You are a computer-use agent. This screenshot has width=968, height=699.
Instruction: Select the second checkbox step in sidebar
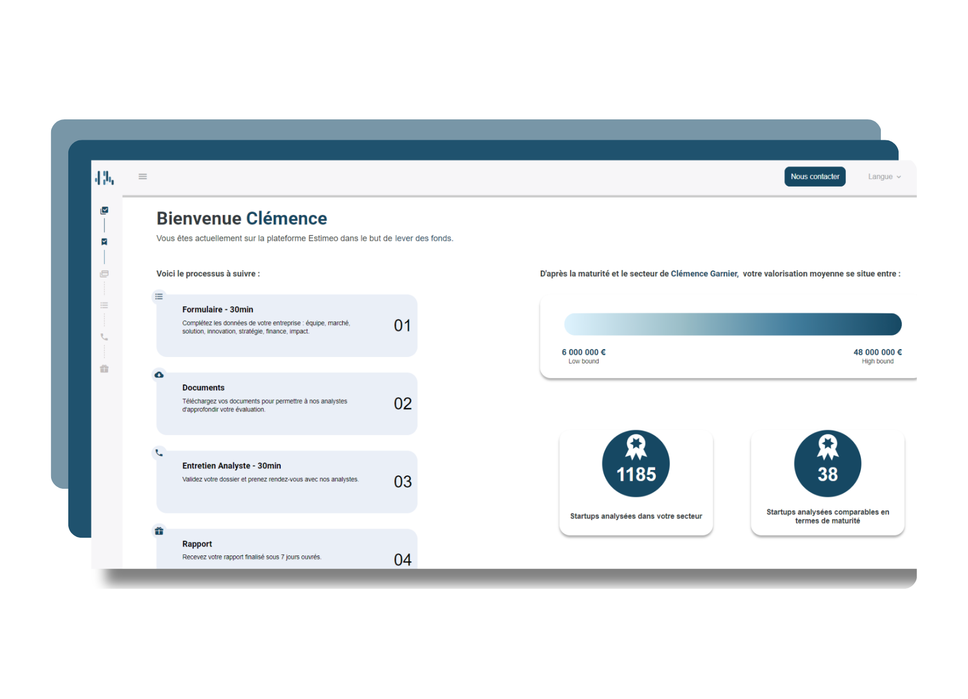tap(104, 241)
